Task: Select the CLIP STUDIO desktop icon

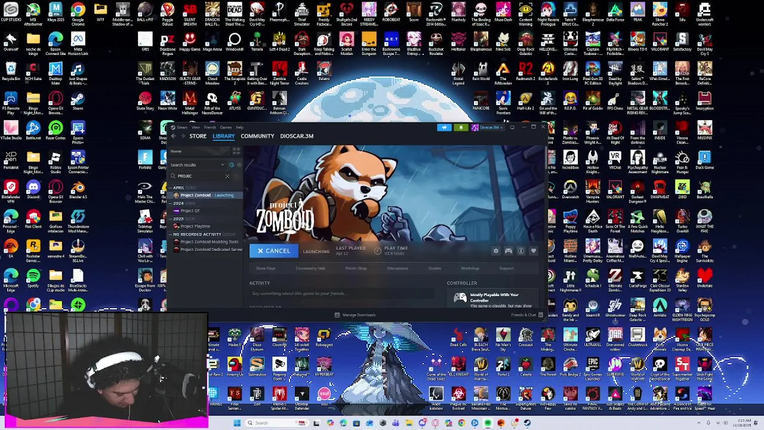Action: [11, 13]
